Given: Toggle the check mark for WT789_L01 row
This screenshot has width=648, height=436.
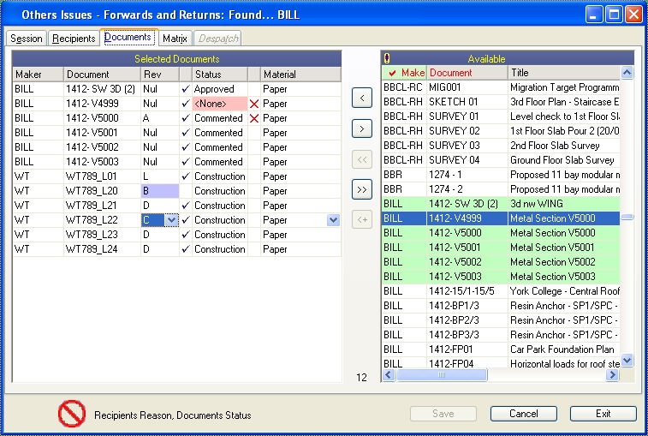Looking at the screenshot, I should [x=186, y=176].
